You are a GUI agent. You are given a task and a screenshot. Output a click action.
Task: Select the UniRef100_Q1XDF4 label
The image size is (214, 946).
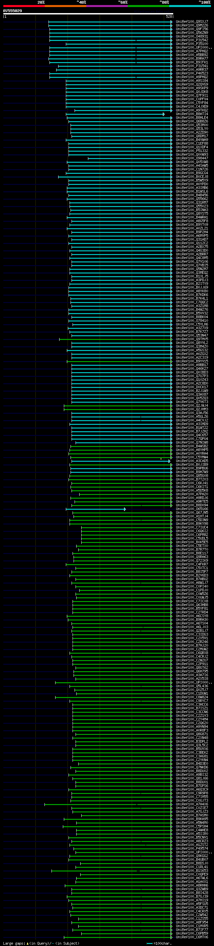coord(192,147)
